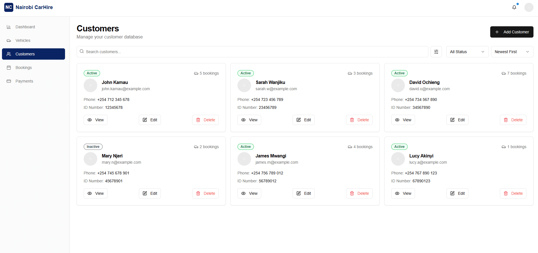Screen dimensions: 538x253
Task: Click email david.o@example.com
Action: pos(429,89)
